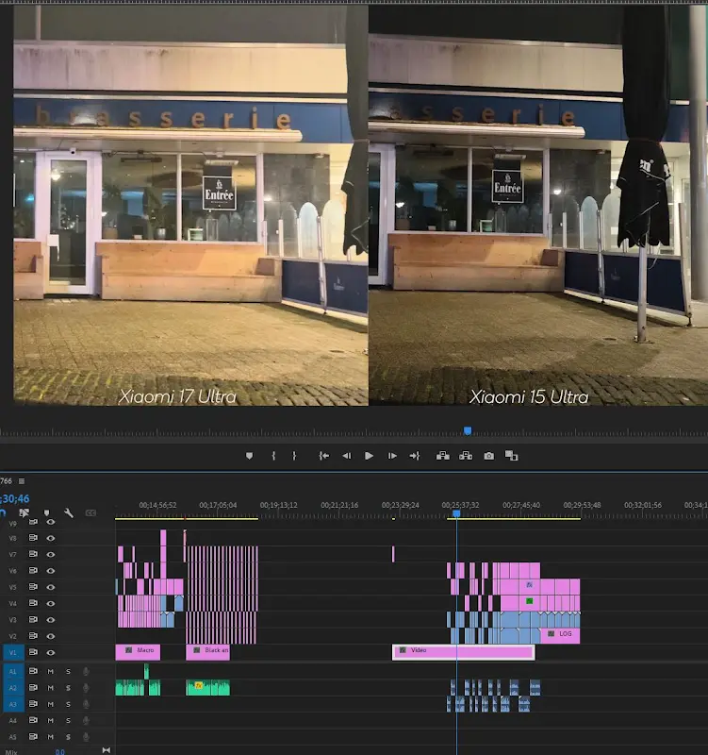
Task: Play the sequence in the program monitor
Action: click(x=369, y=456)
